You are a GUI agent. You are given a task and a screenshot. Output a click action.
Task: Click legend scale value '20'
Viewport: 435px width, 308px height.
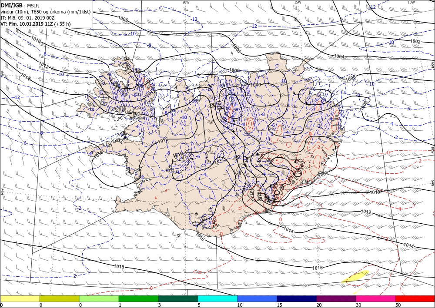click(319, 305)
